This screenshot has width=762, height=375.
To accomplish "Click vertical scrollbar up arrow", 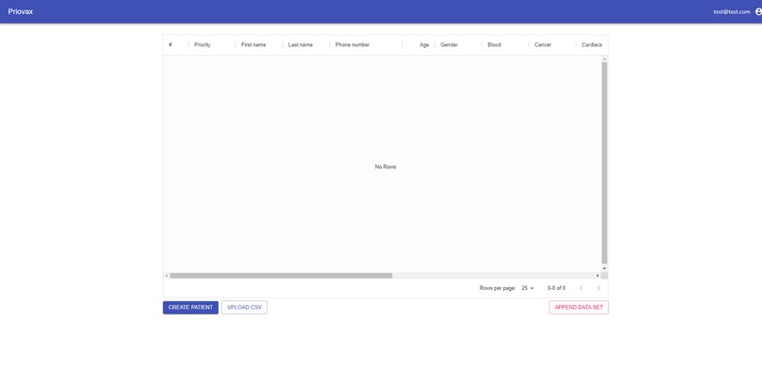I will 604,60.
